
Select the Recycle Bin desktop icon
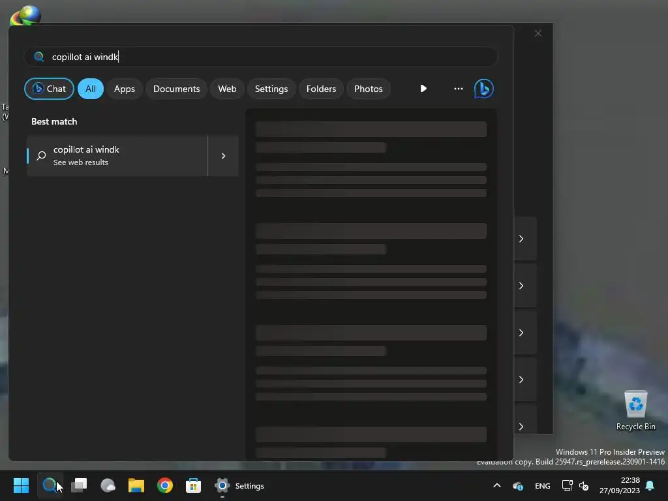(x=635, y=411)
